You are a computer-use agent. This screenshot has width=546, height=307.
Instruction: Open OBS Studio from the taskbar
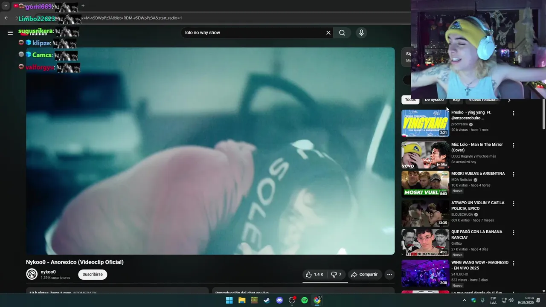pos(292,300)
